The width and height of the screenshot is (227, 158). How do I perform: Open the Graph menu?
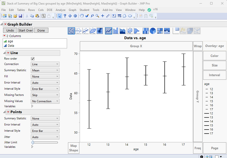coord(72,10)
